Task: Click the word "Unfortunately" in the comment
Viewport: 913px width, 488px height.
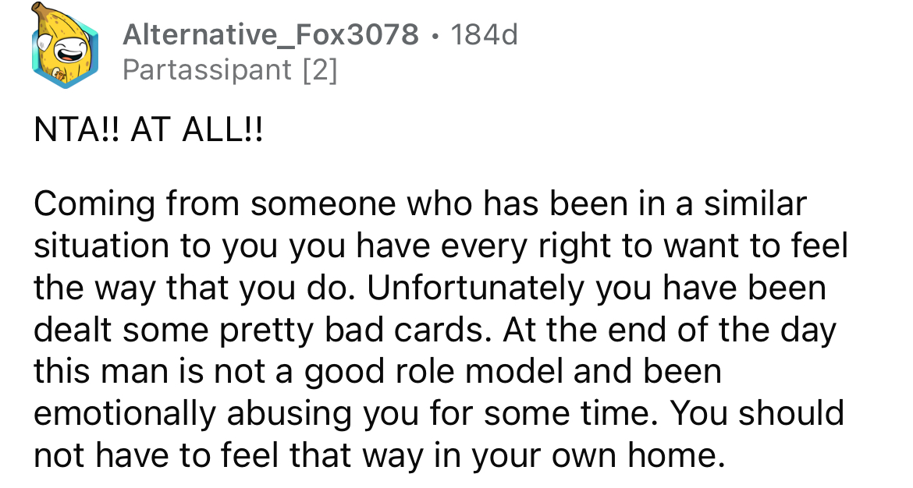Action: point(474,288)
